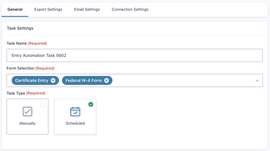Remove the Federal W-4 Form tag
This screenshot has width=270, height=151.
106,80
